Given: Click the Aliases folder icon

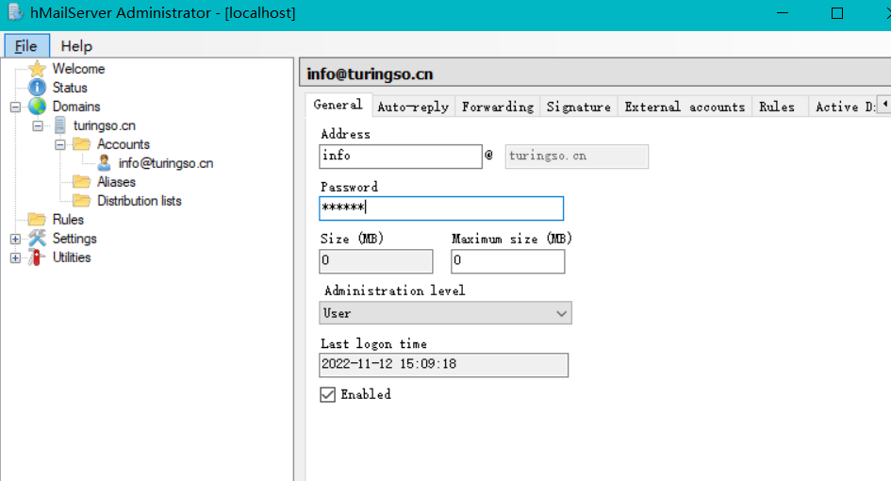Looking at the screenshot, I should tap(82, 182).
